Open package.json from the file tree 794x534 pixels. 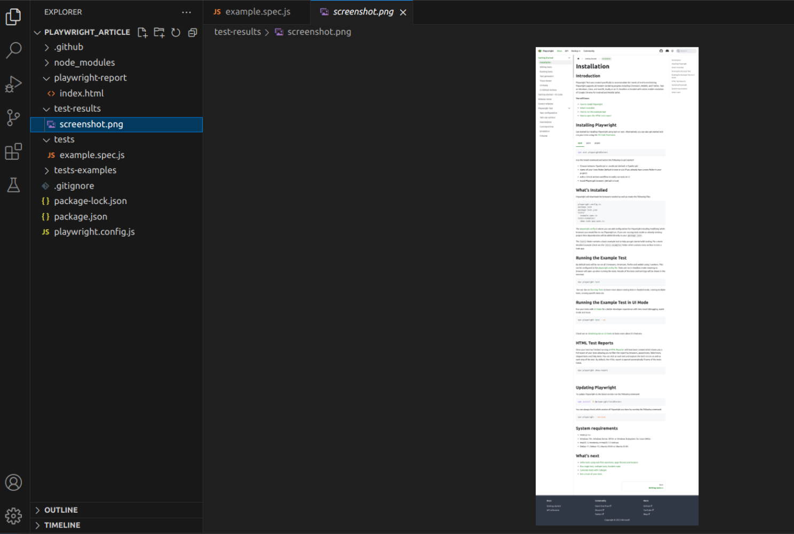click(x=81, y=217)
